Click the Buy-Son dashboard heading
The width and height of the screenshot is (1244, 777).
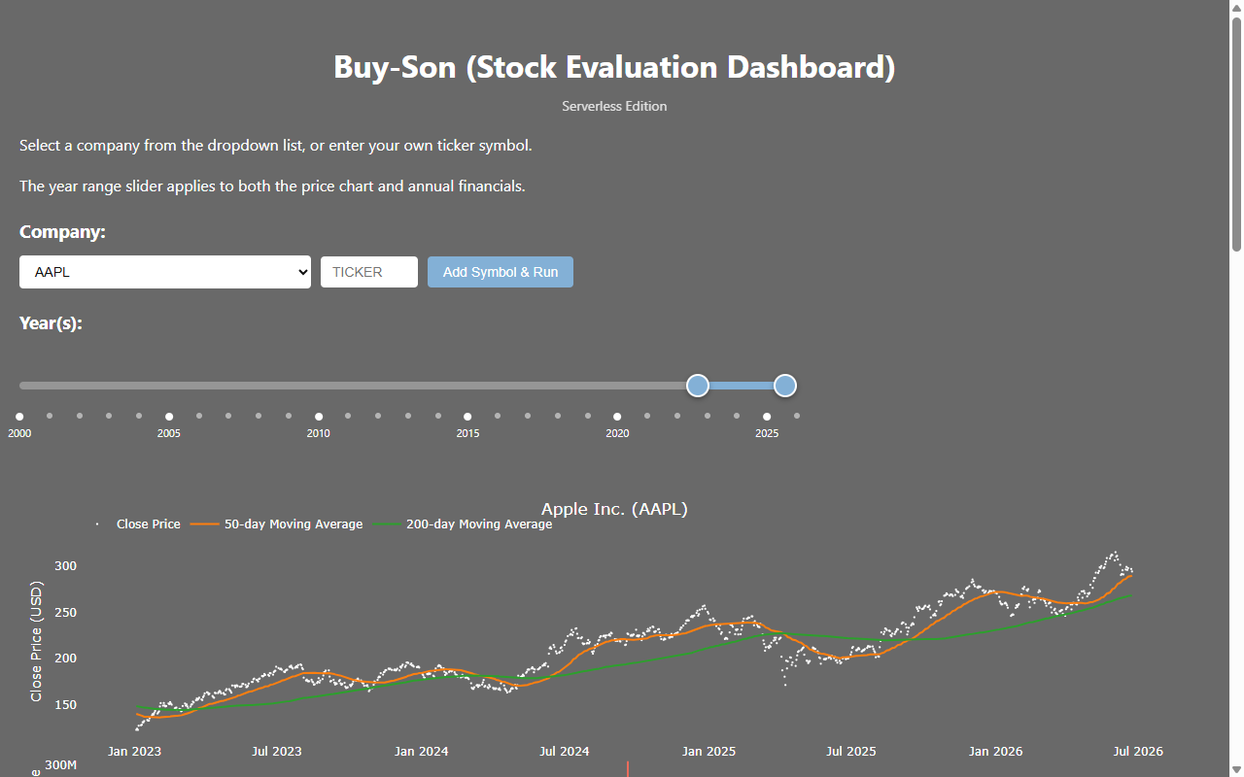point(614,67)
